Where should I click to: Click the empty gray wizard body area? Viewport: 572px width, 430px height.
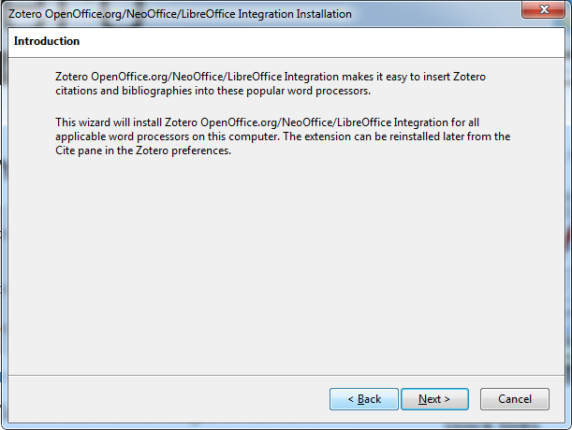[x=286, y=266]
